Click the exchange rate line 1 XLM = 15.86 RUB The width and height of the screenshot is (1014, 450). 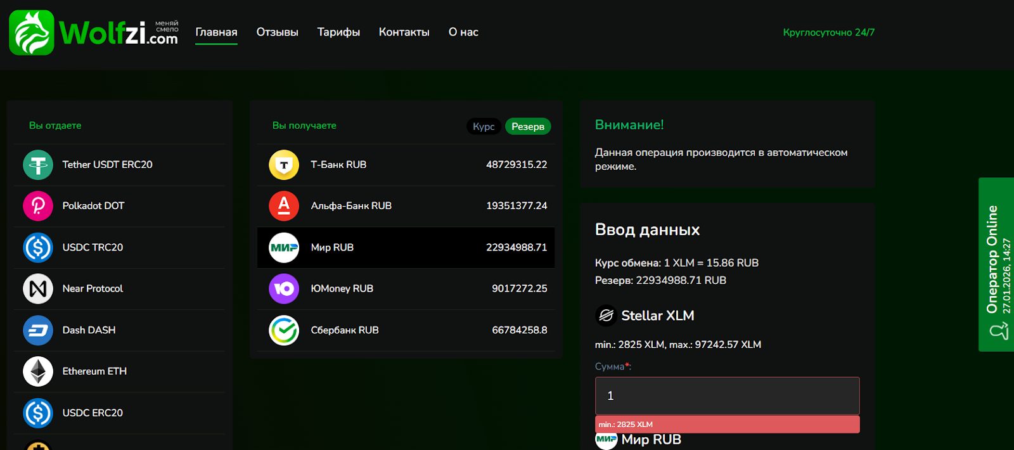(677, 263)
